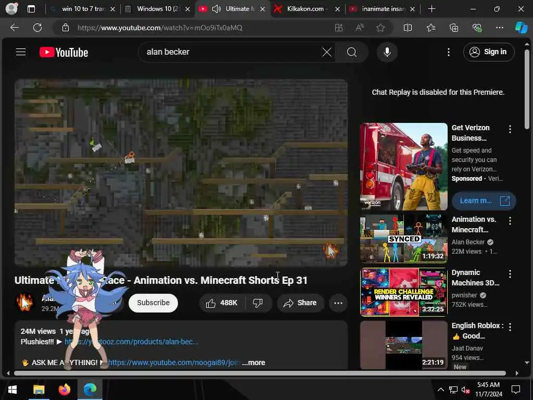Open more actions ellipsis under video

coord(338,303)
